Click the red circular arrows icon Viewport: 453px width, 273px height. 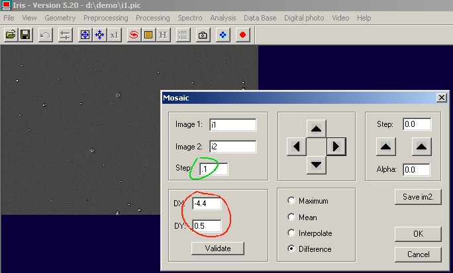coord(134,35)
